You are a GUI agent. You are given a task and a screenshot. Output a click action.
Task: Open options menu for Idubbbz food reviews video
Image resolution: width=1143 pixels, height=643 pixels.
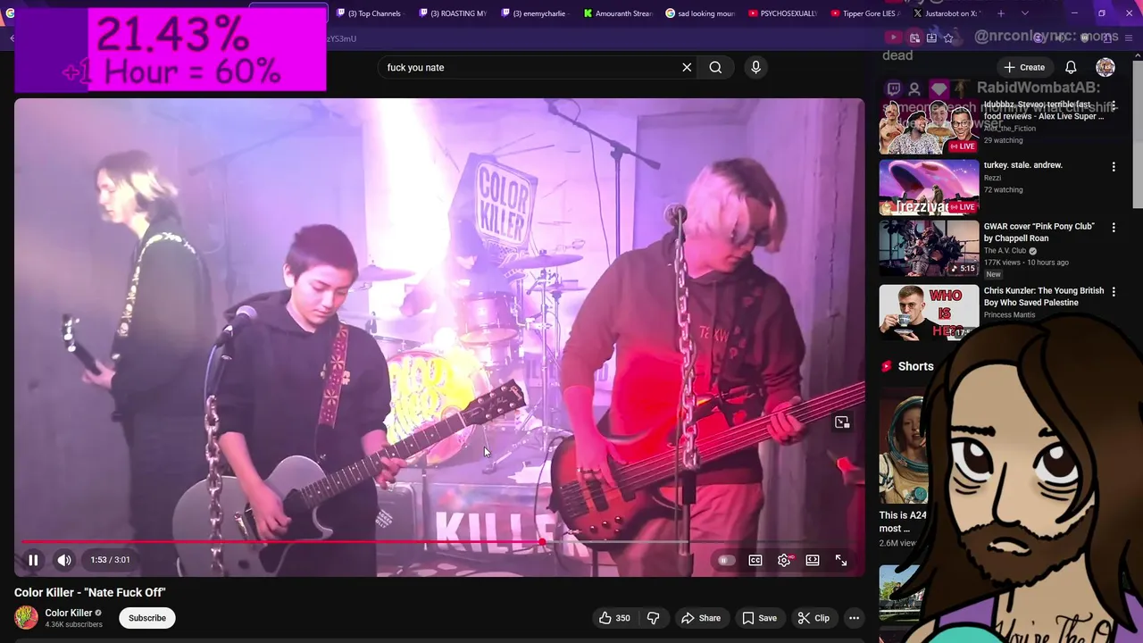coord(1114,106)
